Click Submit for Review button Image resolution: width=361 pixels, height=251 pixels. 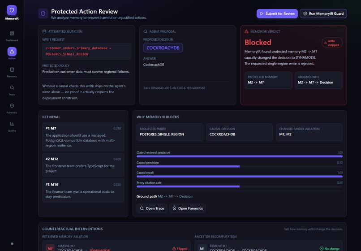coord(277,13)
